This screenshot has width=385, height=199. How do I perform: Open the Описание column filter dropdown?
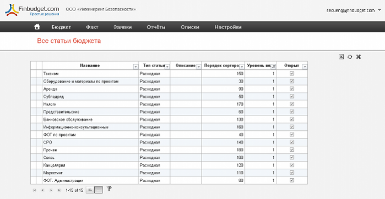pyautogui.click(x=199, y=67)
